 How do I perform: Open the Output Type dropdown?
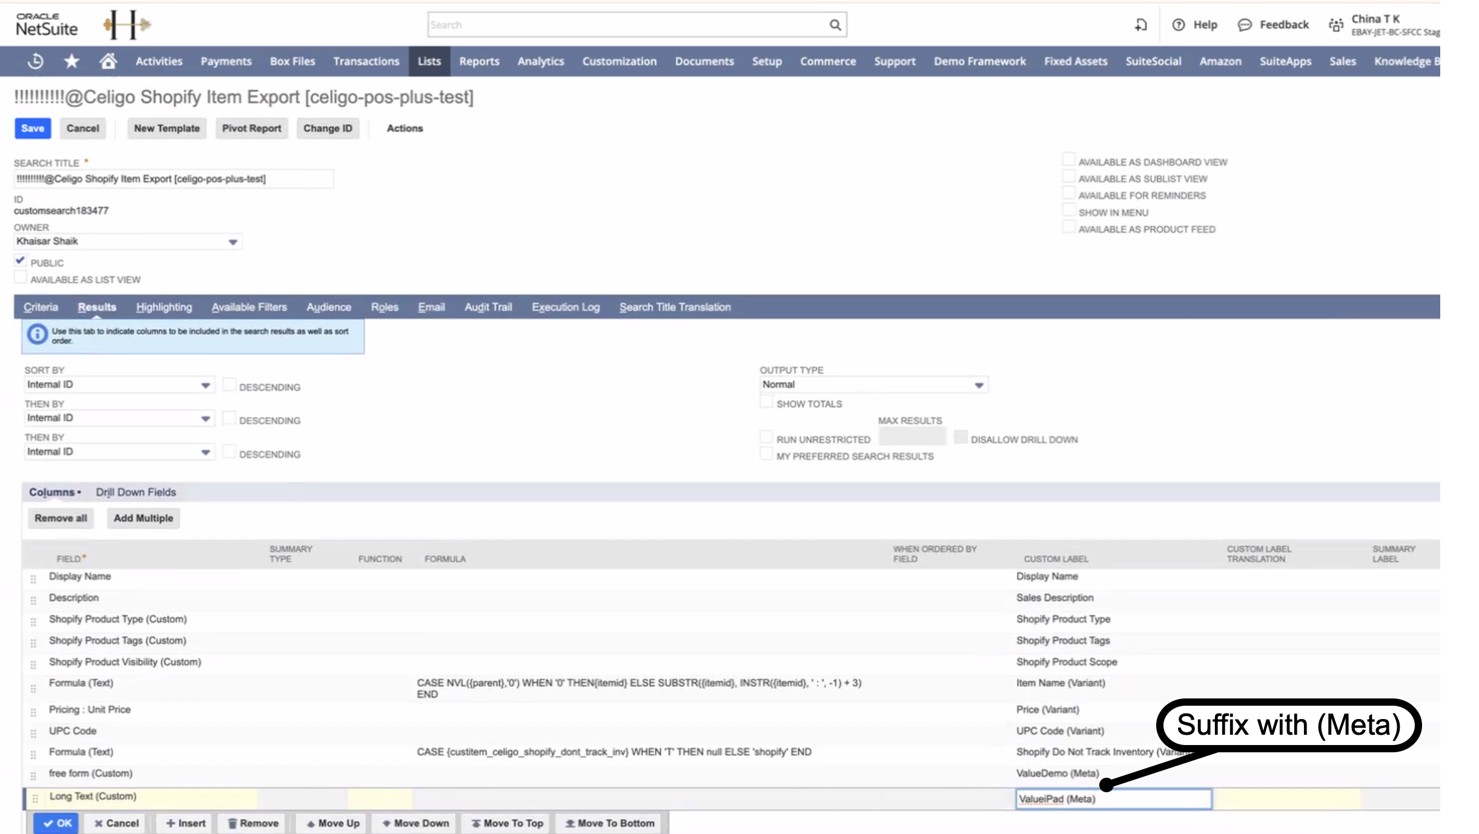[x=979, y=385]
